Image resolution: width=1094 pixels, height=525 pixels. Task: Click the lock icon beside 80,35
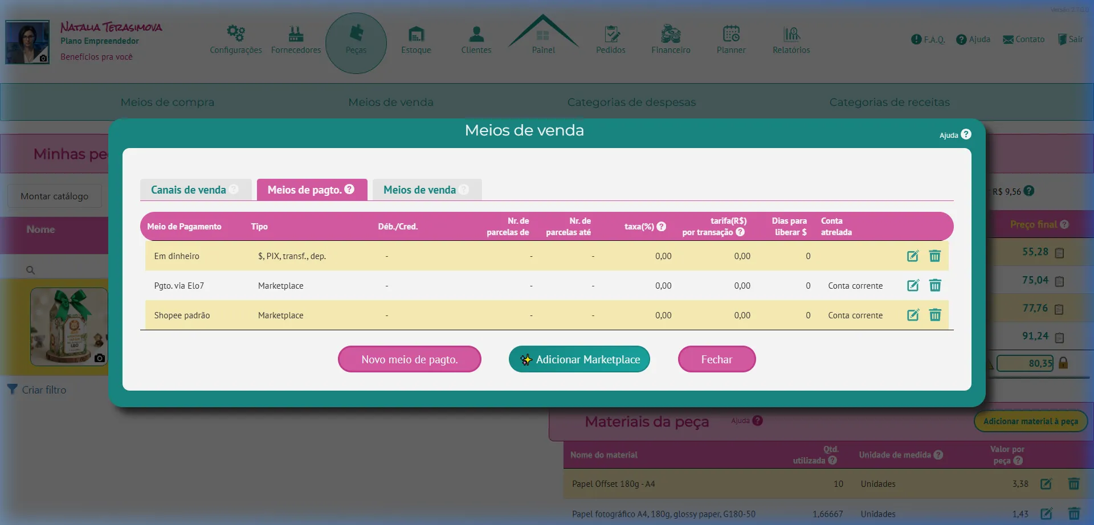click(x=1063, y=363)
